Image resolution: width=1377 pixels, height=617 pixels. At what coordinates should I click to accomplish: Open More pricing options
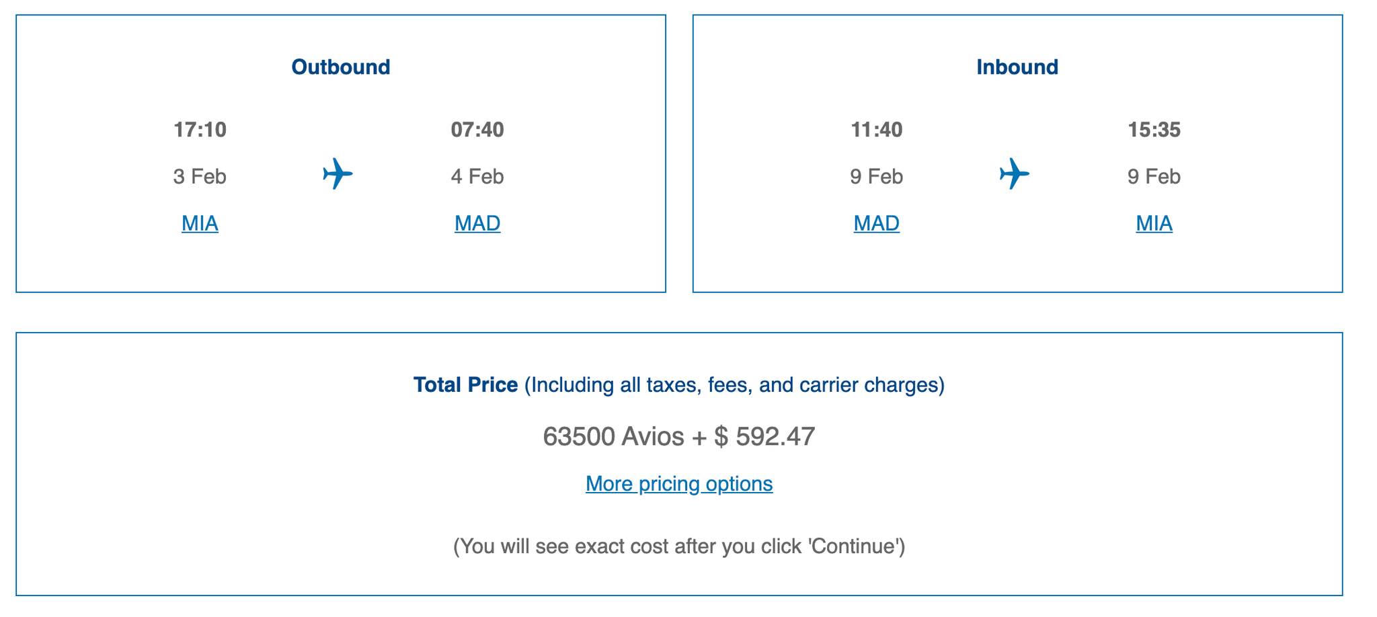pos(678,483)
